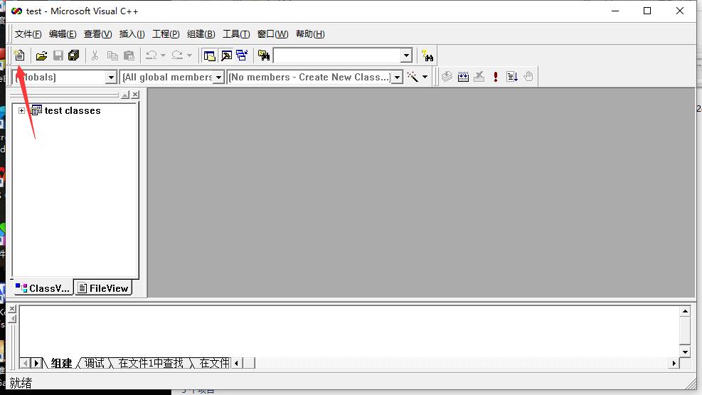Open the 工程(P) menu
Image resolution: width=702 pixels, height=395 pixels.
[x=166, y=34]
